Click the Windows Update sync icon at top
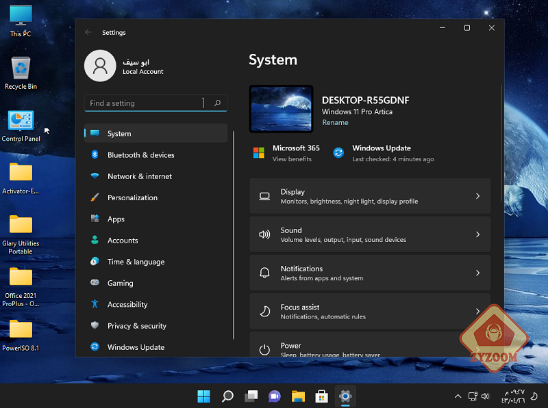Viewport: 548px width, 408px height. [338, 152]
